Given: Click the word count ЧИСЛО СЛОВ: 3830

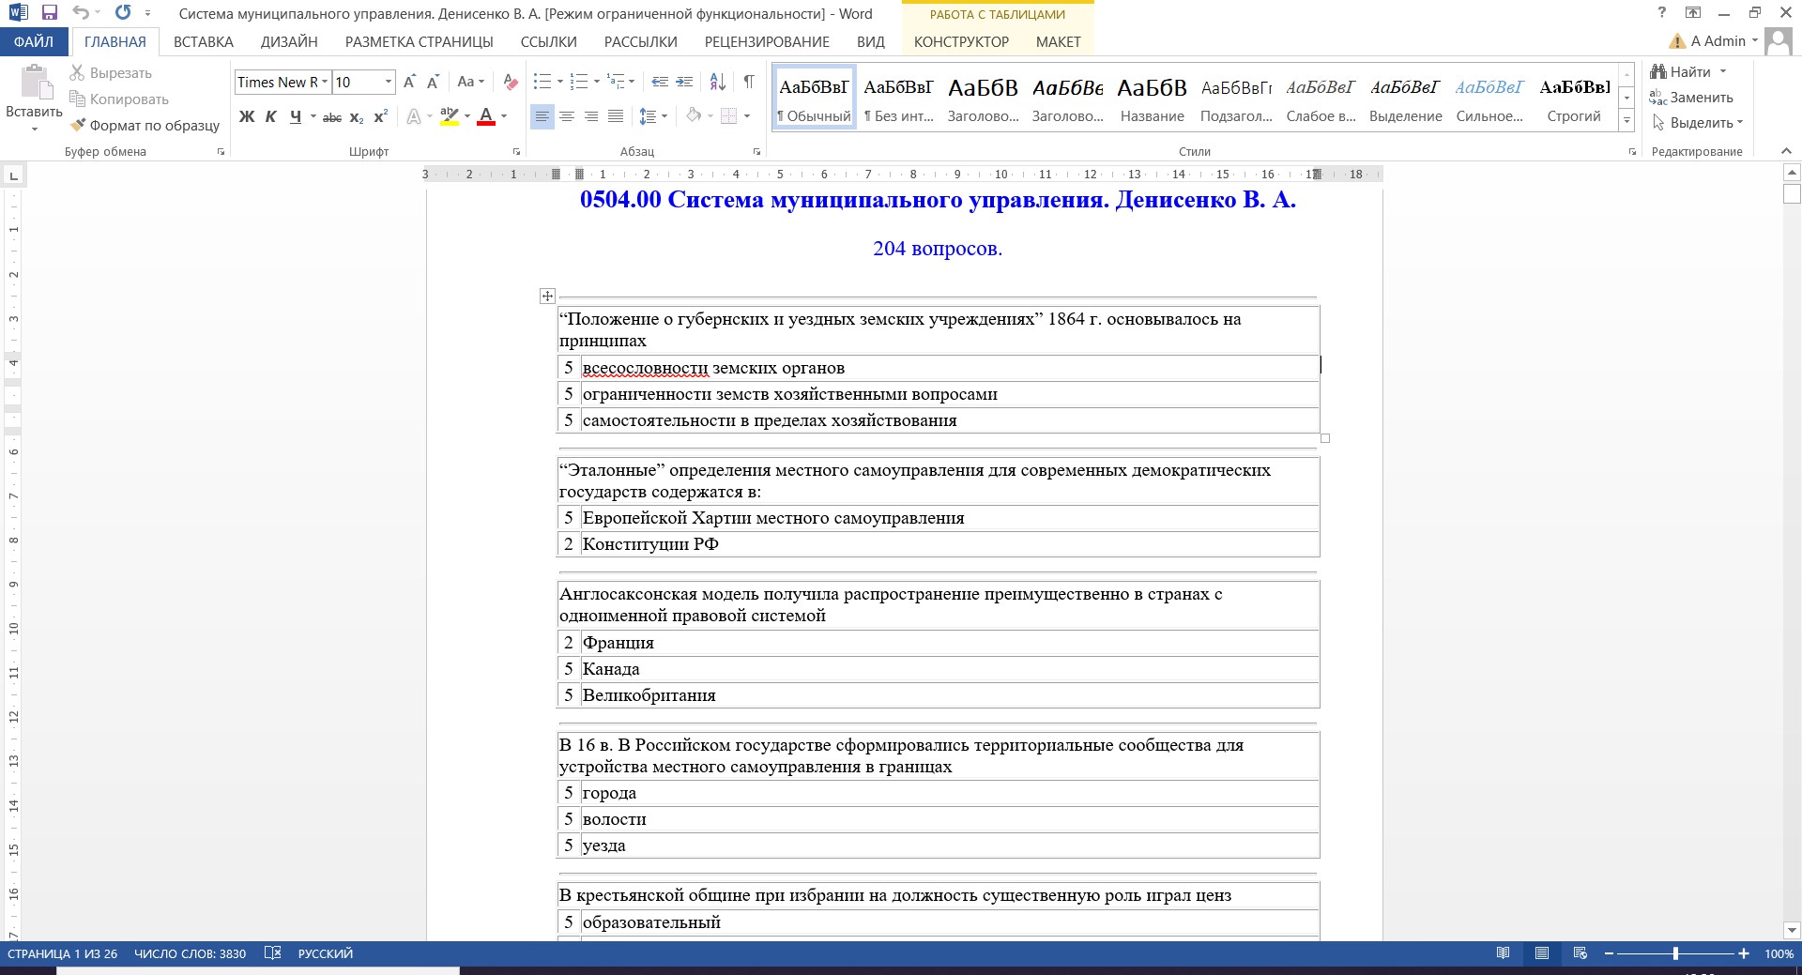Looking at the screenshot, I should click(x=190, y=953).
